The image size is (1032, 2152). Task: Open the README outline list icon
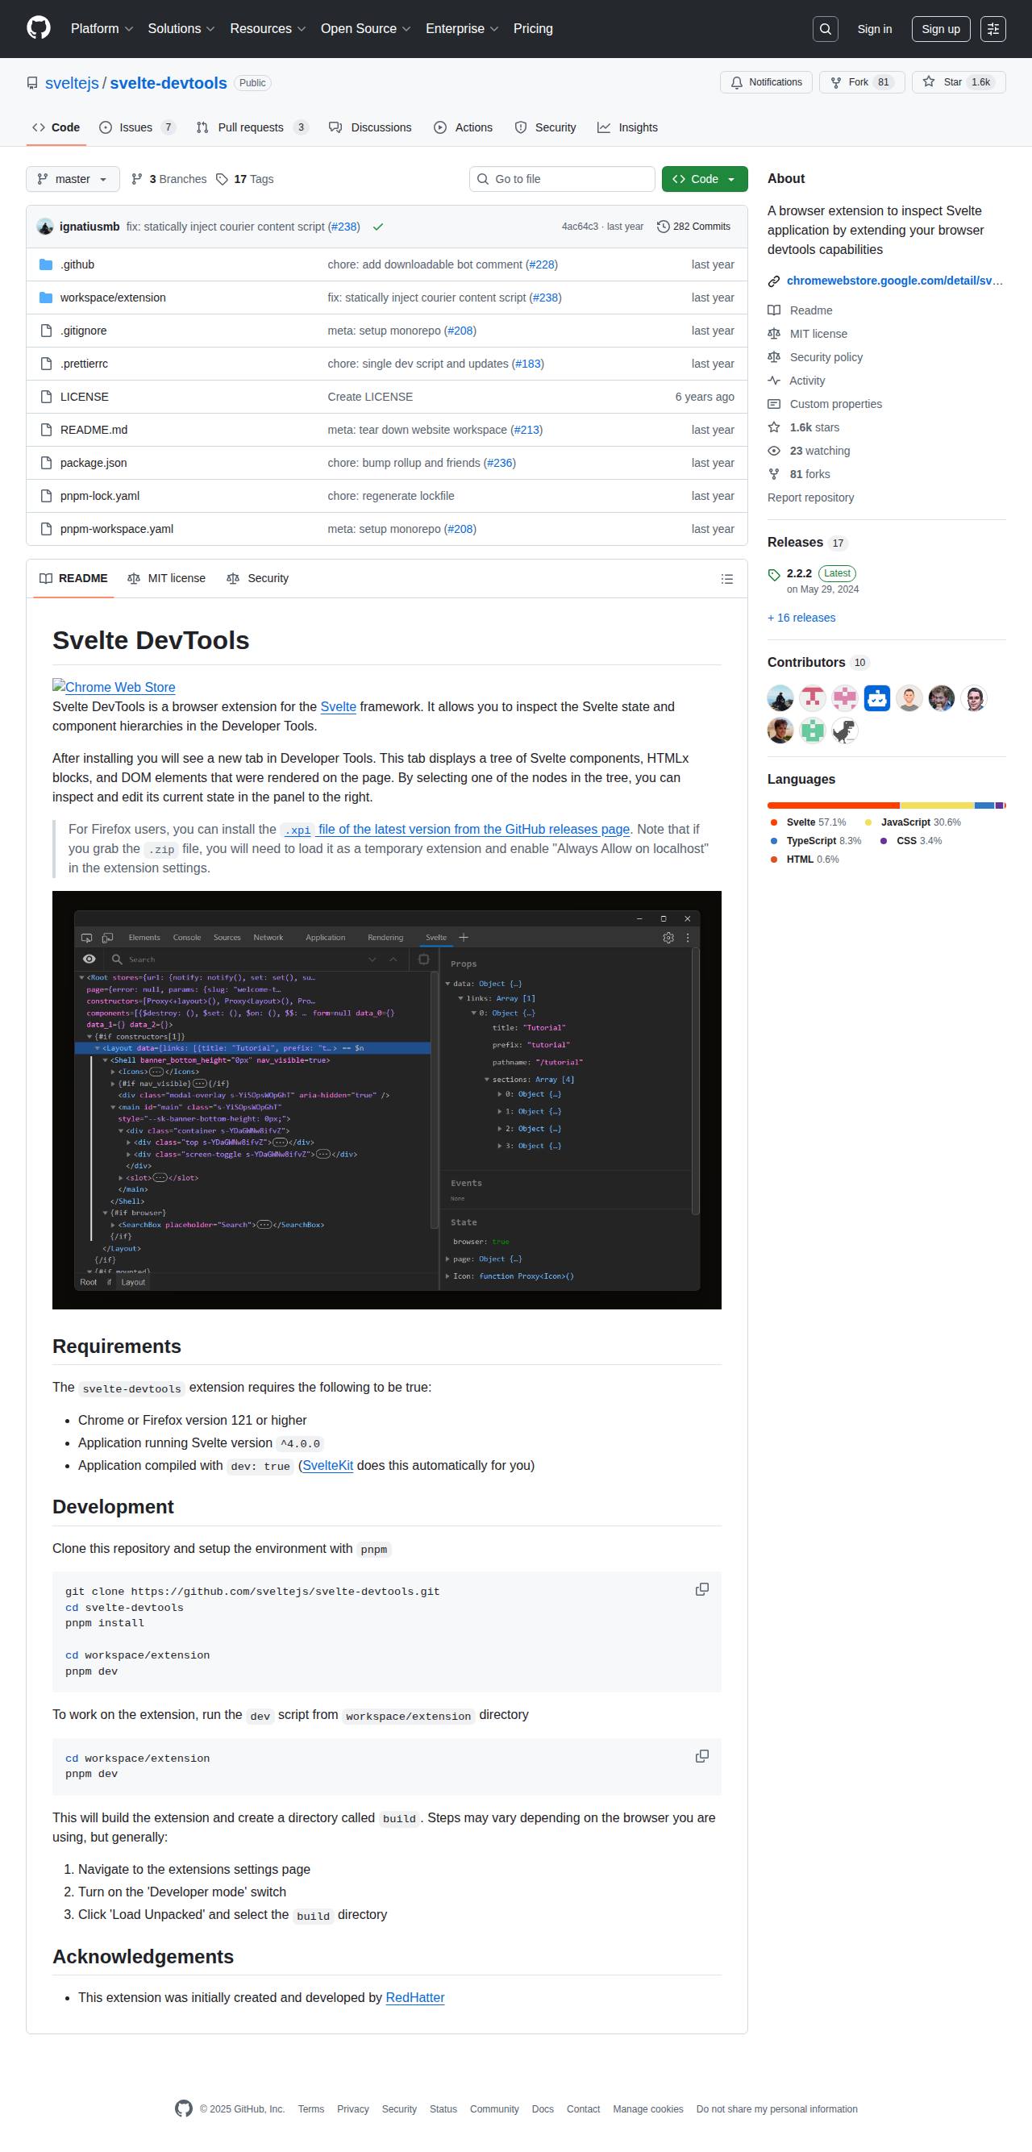coord(726,579)
